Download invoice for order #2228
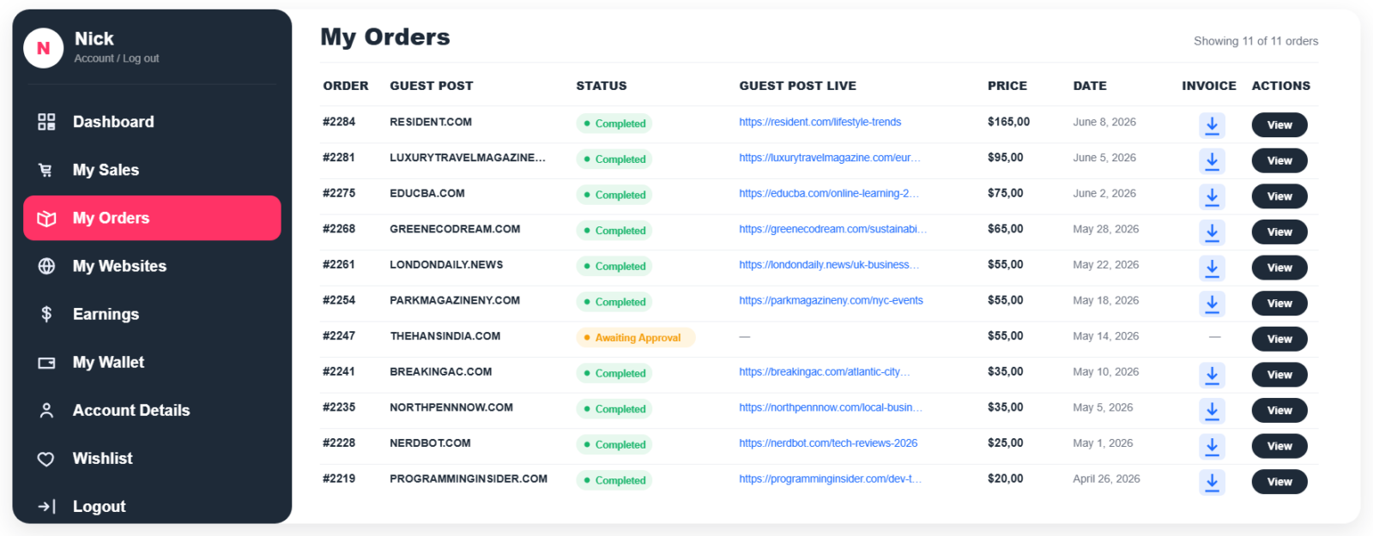The image size is (1373, 536). [x=1212, y=446]
